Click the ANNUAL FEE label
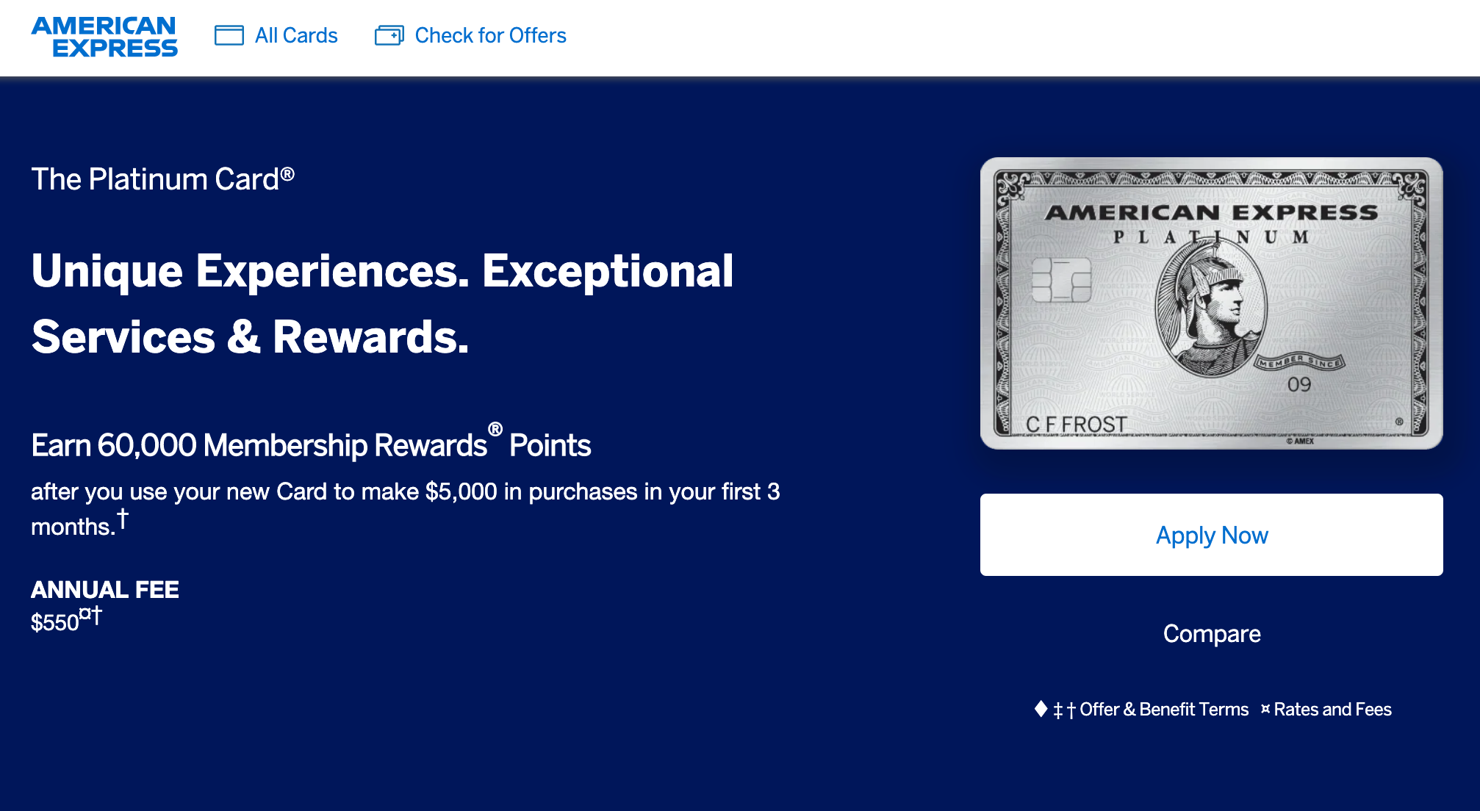Viewport: 1480px width, 811px height. [105, 589]
